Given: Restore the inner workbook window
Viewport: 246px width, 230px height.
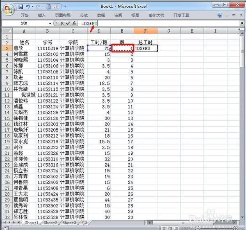Looking at the screenshot, I should point(234,15).
